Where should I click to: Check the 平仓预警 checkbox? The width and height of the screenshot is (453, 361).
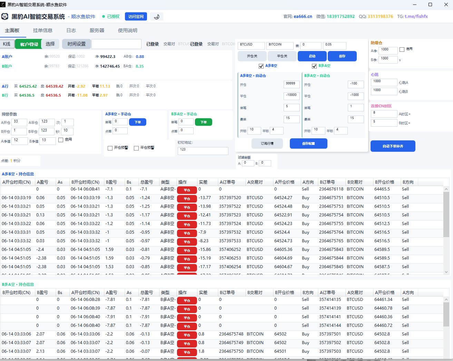[136, 148]
